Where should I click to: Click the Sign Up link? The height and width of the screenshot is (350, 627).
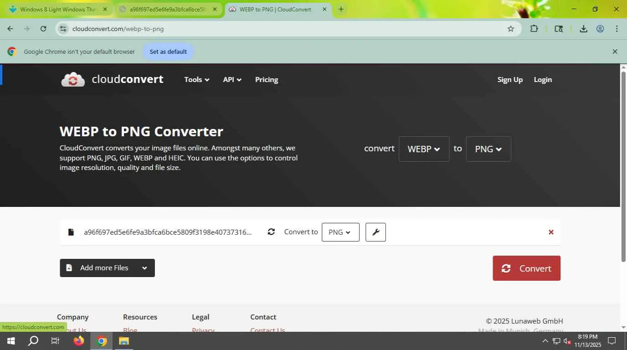(510, 79)
